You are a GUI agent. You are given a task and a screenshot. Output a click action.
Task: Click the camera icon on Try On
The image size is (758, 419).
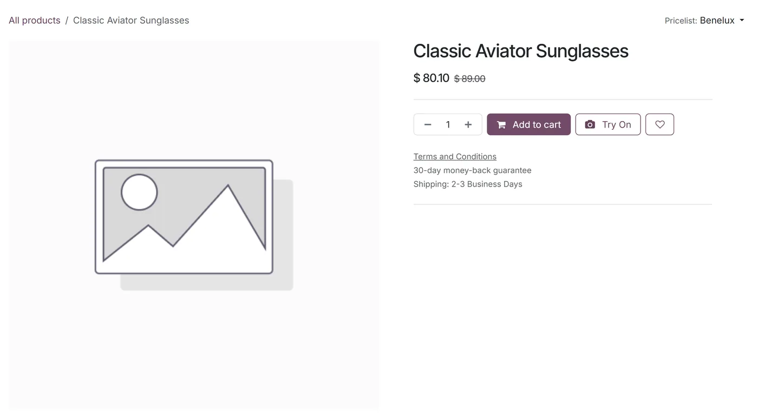pos(590,124)
